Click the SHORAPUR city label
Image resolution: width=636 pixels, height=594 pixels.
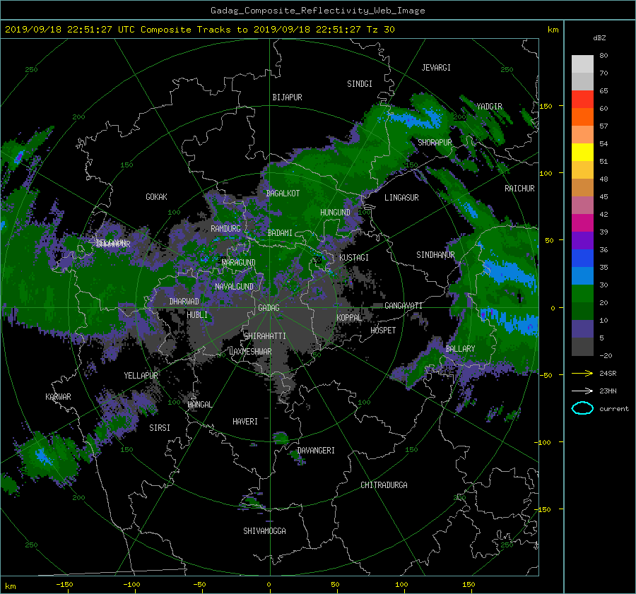click(435, 143)
